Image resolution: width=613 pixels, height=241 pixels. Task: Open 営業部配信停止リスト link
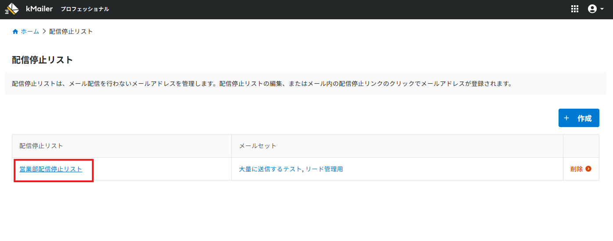coord(51,169)
